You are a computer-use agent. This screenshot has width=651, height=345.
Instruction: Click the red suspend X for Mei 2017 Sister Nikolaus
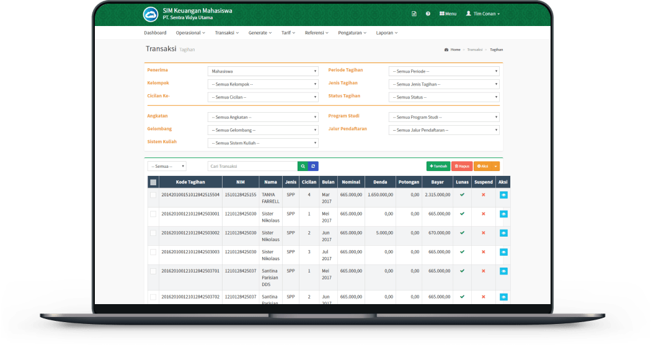point(483,214)
